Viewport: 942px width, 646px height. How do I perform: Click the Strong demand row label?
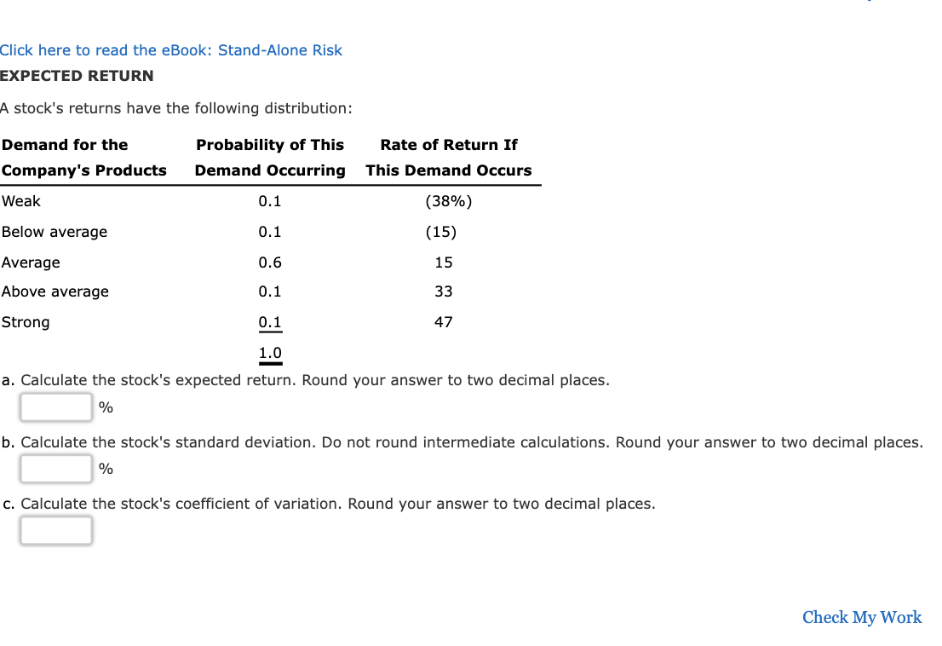[x=26, y=322]
